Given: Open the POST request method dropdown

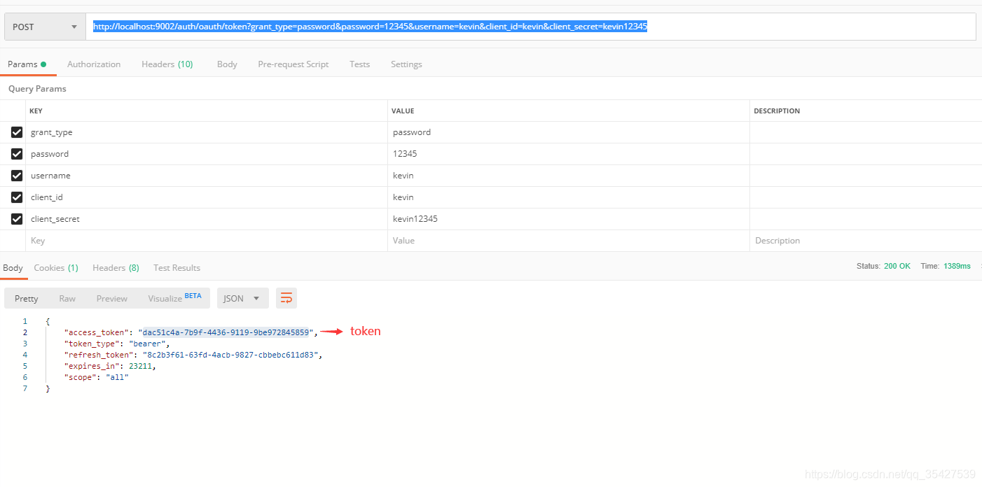Looking at the screenshot, I should click(44, 26).
